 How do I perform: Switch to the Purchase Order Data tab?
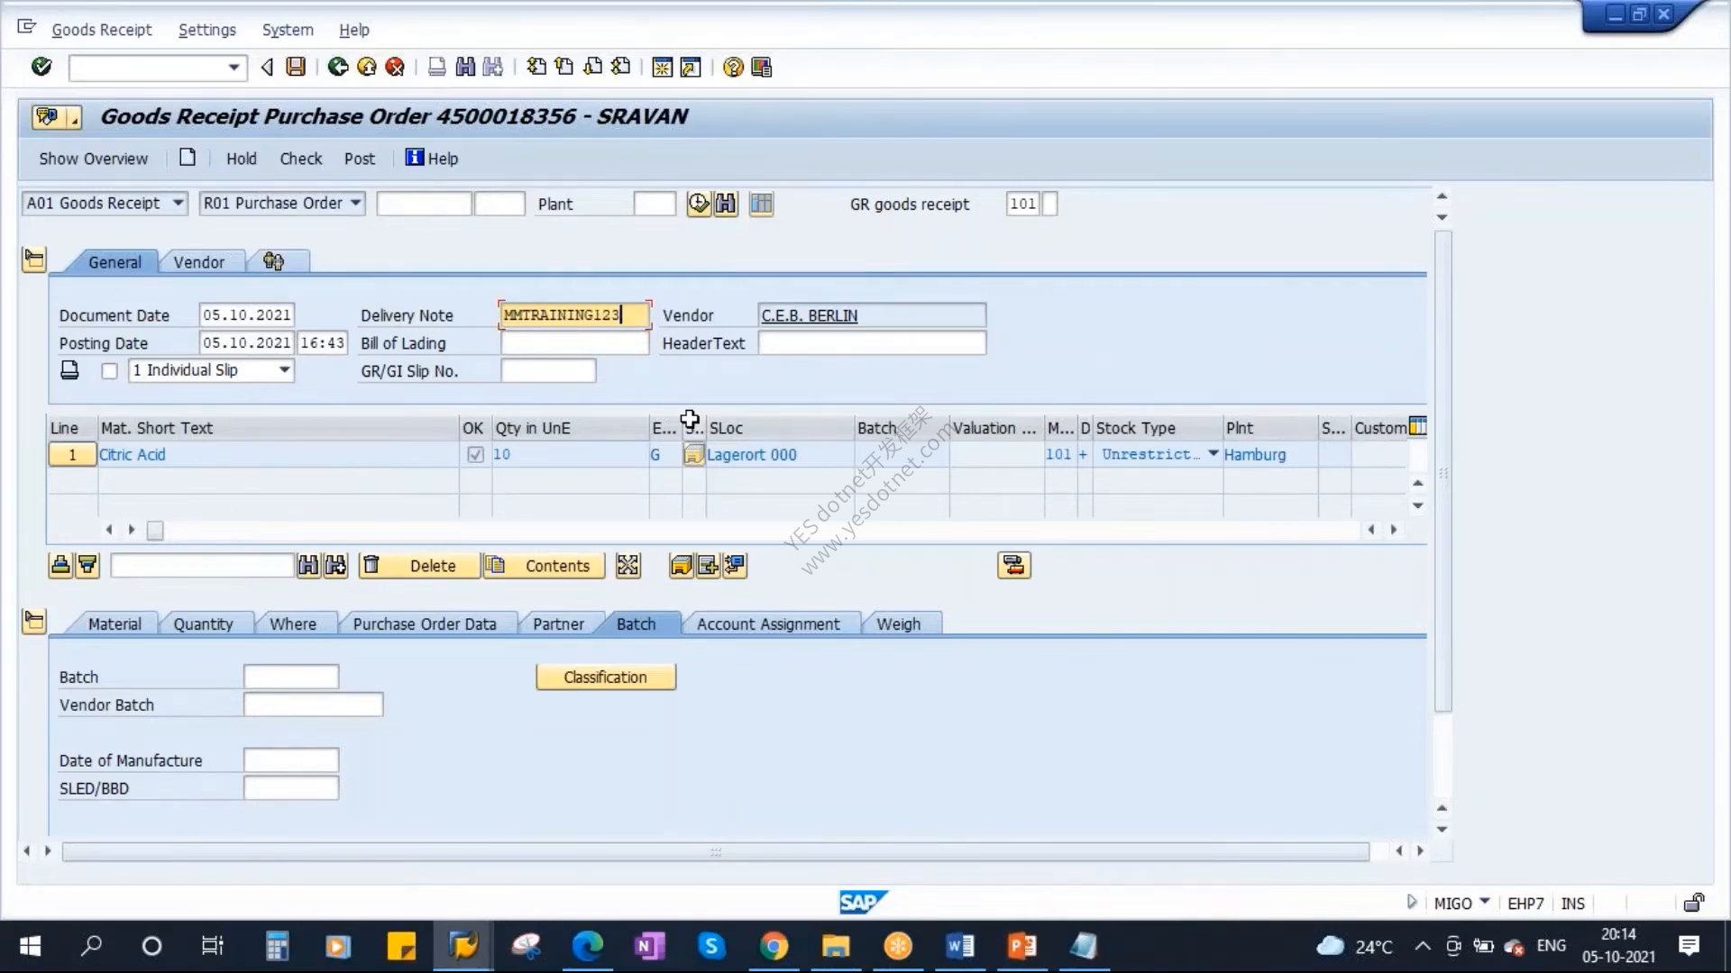(425, 623)
